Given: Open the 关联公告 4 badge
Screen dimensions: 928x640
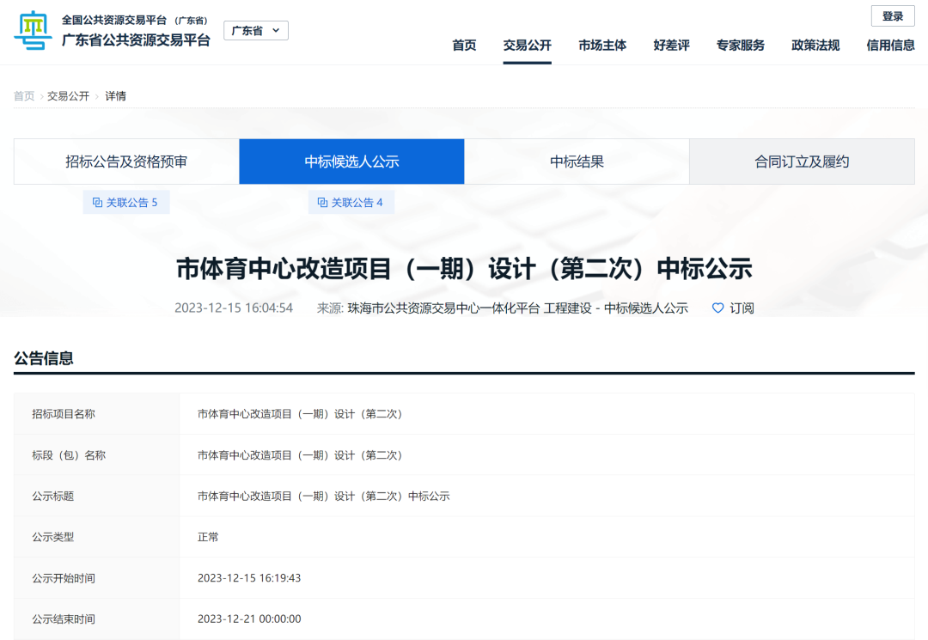Looking at the screenshot, I should click(x=351, y=202).
